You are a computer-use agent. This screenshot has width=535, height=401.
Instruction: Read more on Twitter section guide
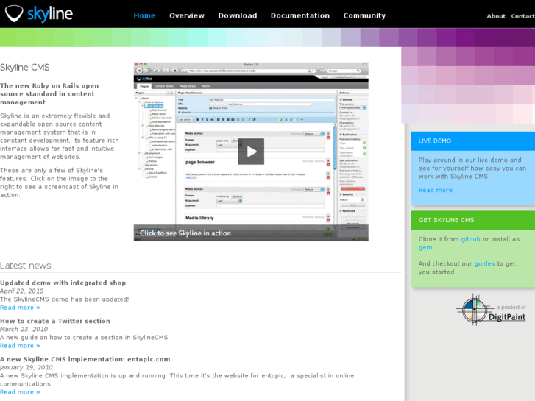[20, 346]
